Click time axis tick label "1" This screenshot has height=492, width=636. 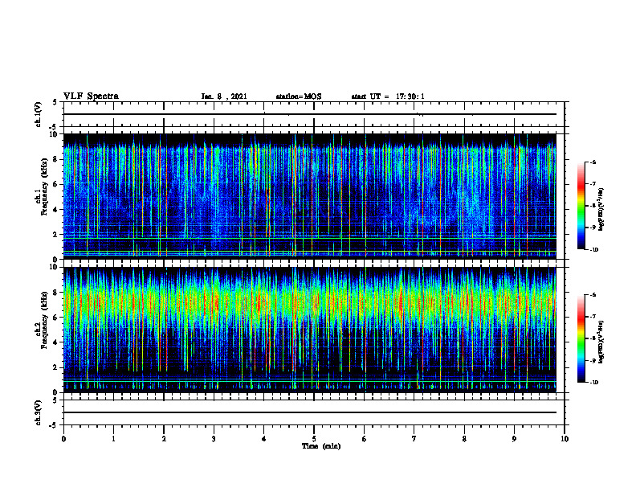pyautogui.click(x=113, y=439)
